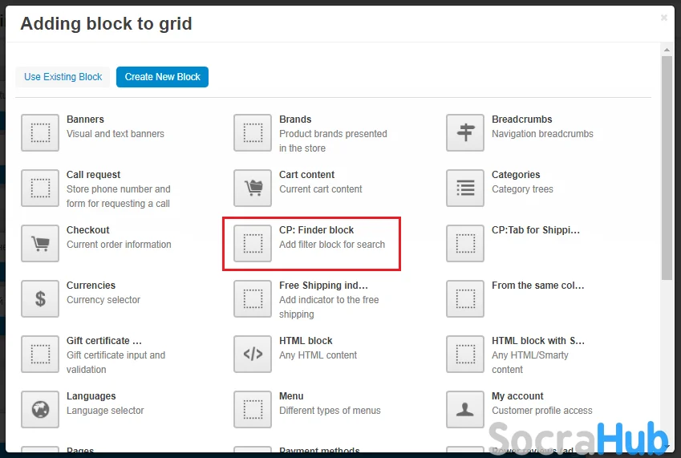Image resolution: width=681 pixels, height=458 pixels.
Task: Click the Menu block icon
Action: coord(253,409)
